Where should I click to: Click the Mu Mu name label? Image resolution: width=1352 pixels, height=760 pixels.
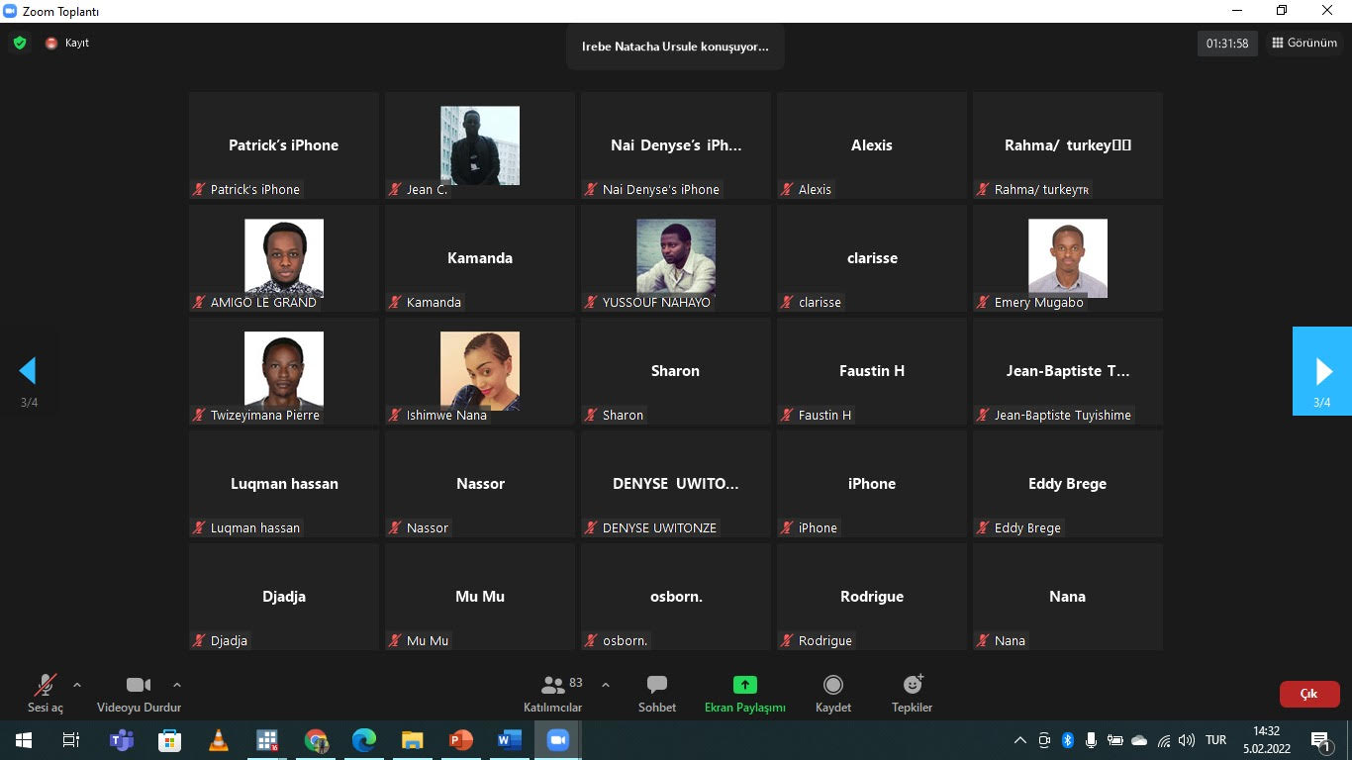[x=428, y=640]
